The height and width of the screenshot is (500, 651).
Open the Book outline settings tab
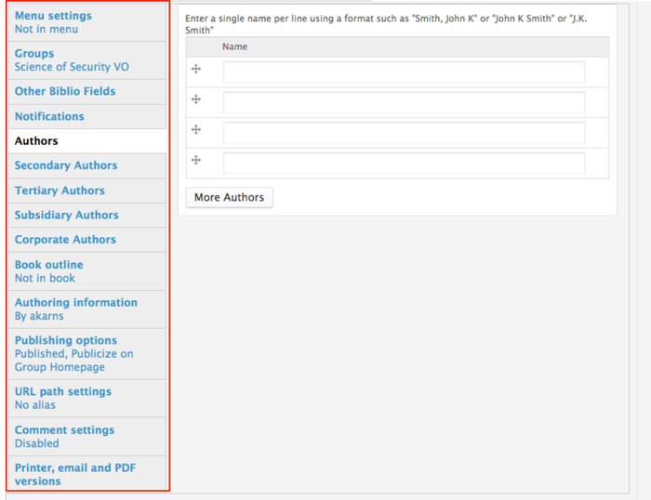click(x=48, y=265)
